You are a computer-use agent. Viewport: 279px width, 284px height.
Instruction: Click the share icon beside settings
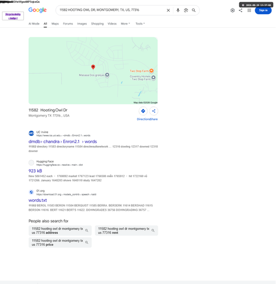[x=240, y=10]
